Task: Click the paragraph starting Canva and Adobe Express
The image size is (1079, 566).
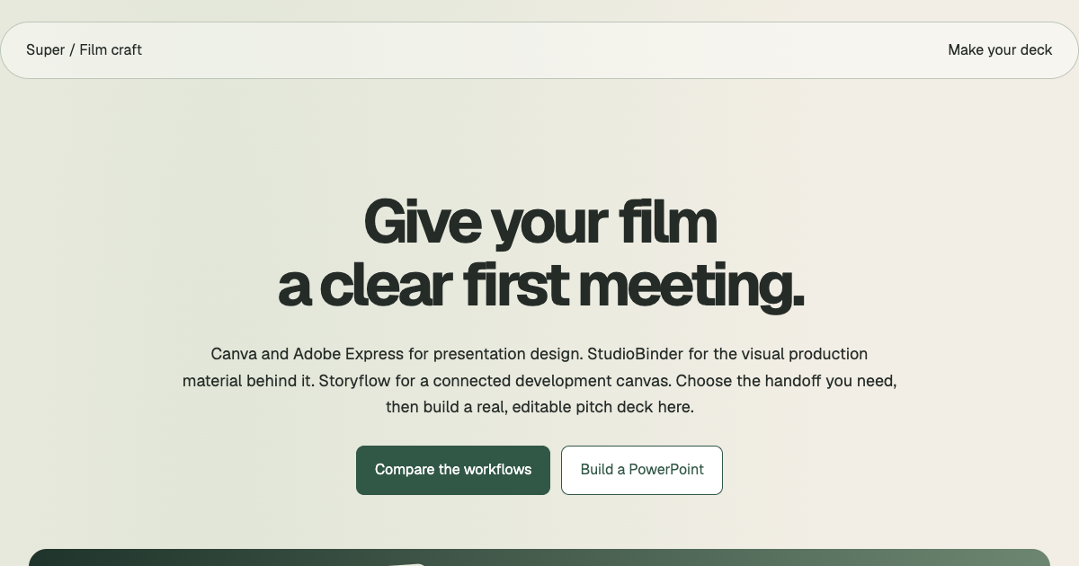Action: (539, 380)
